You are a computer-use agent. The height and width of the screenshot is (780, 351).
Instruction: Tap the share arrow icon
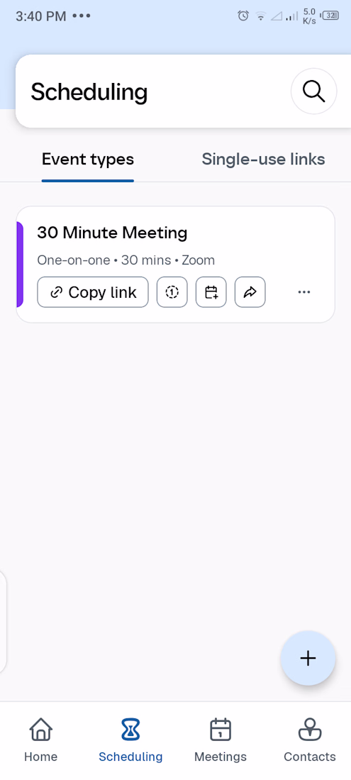pyautogui.click(x=250, y=292)
